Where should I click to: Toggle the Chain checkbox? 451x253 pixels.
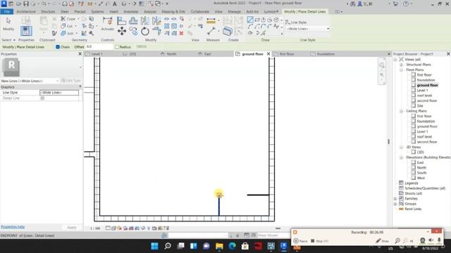(x=58, y=47)
